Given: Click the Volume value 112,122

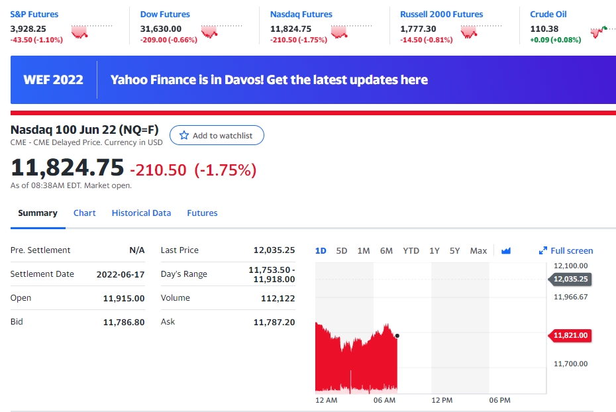Looking at the screenshot, I should click(x=278, y=298).
